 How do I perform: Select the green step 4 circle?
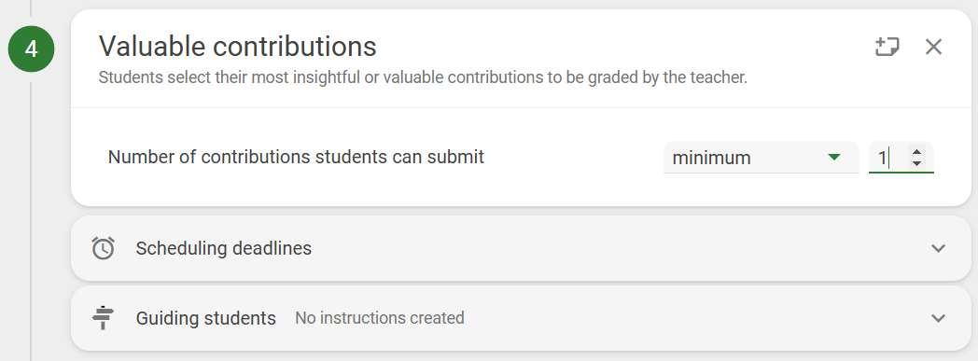31,49
